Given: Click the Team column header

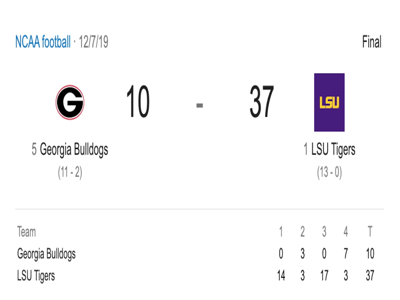Looking at the screenshot, I should click(27, 232).
